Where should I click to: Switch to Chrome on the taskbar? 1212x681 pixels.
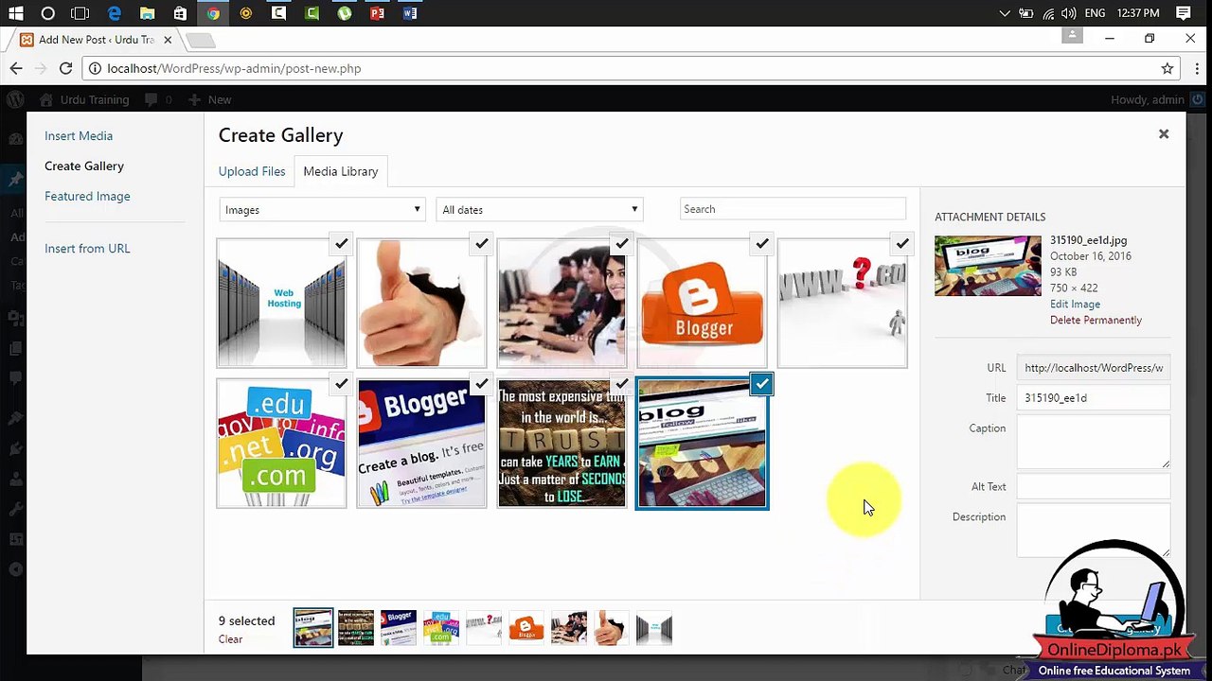point(213,13)
